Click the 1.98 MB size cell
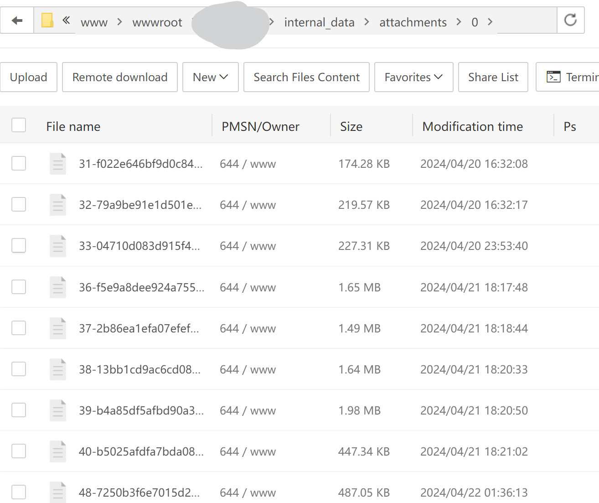The image size is (599, 503). tap(360, 410)
